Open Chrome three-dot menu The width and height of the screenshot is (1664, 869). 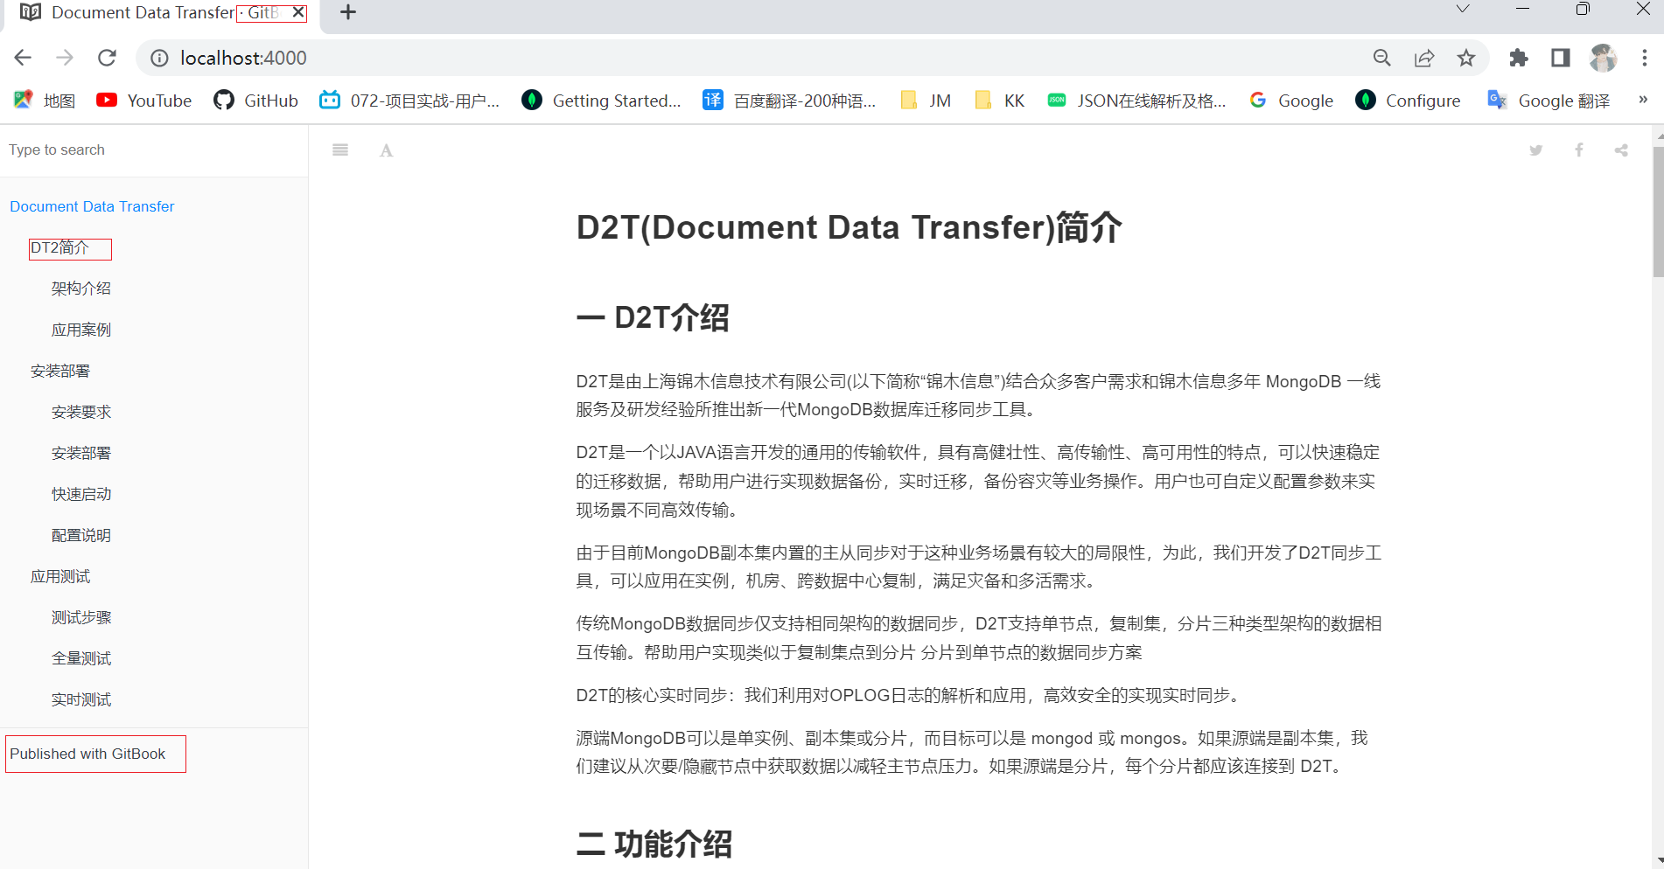(x=1645, y=58)
